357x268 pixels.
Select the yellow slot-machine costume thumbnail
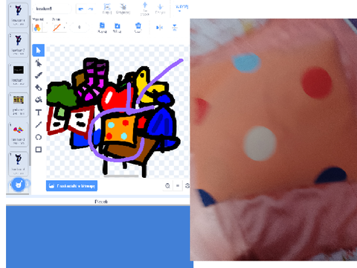point(19,104)
